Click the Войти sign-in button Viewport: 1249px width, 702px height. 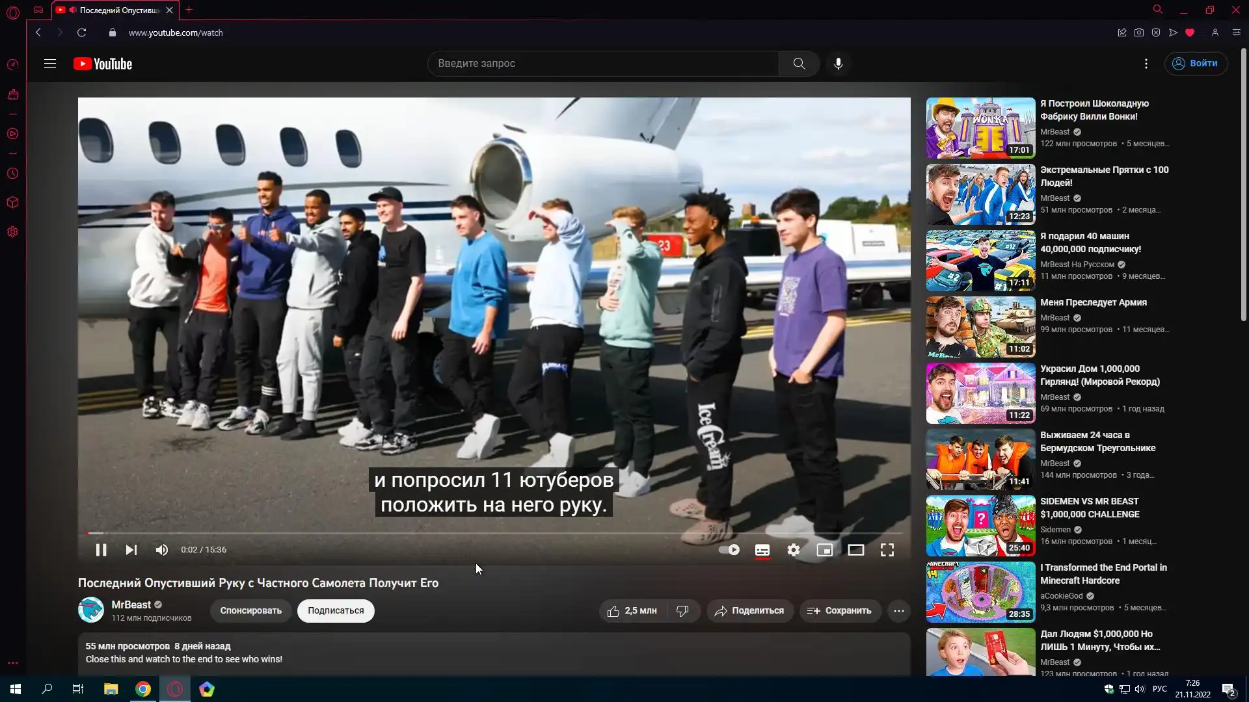click(1196, 64)
